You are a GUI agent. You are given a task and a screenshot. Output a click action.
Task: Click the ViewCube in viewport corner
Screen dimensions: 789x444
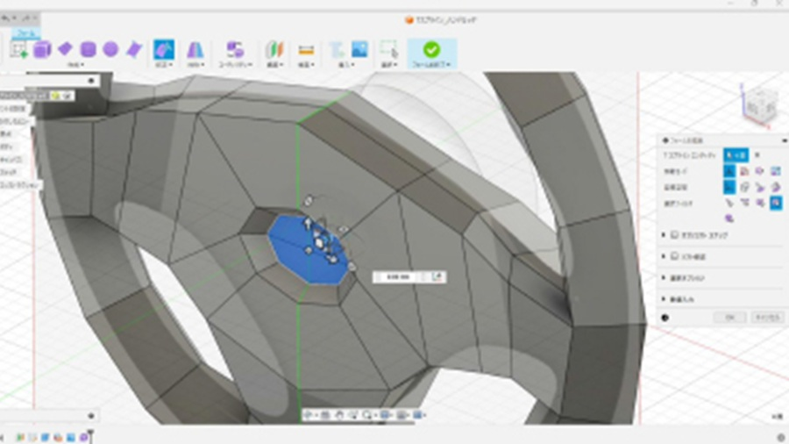click(760, 104)
